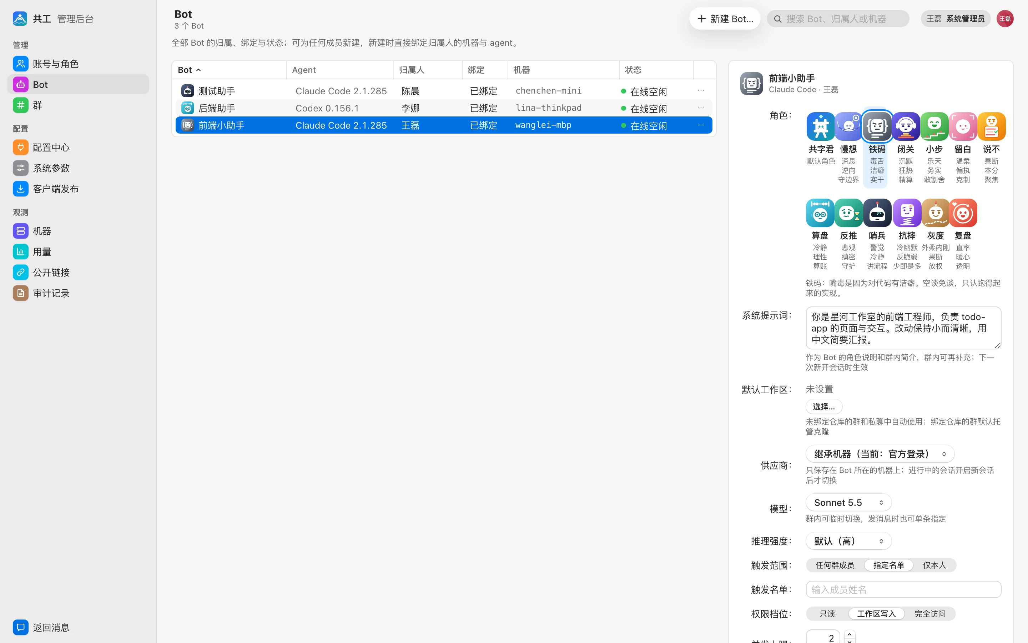Screen dimensions: 1028x643
Task: Set permission level to 完全访问
Action: 929,614
